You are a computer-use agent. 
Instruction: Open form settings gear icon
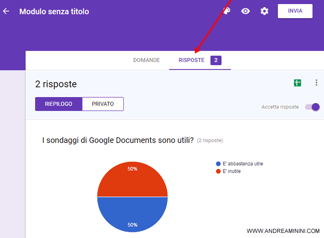pyautogui.click(x=264, y=11)
